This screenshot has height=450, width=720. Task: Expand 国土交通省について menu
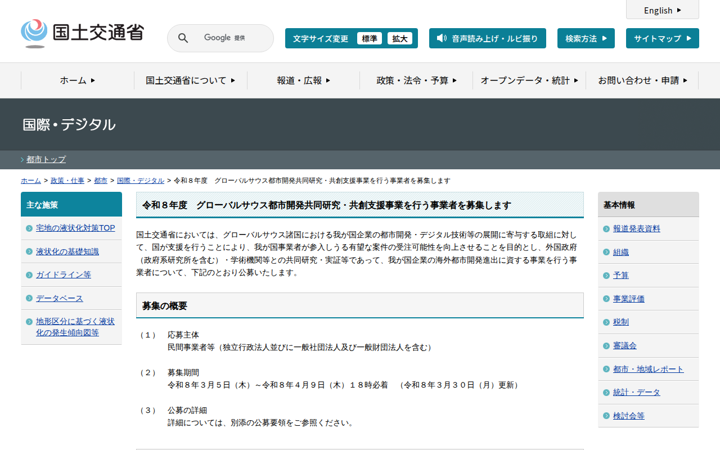(190, 80)
